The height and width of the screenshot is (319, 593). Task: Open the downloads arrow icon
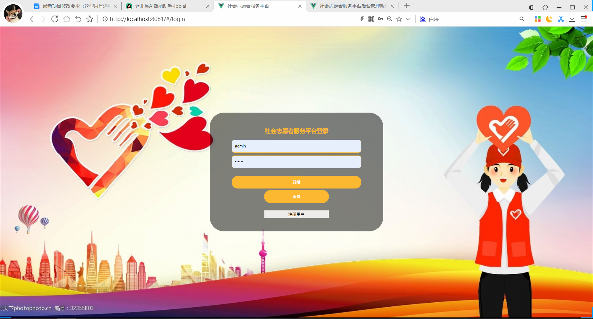(572, 19)
